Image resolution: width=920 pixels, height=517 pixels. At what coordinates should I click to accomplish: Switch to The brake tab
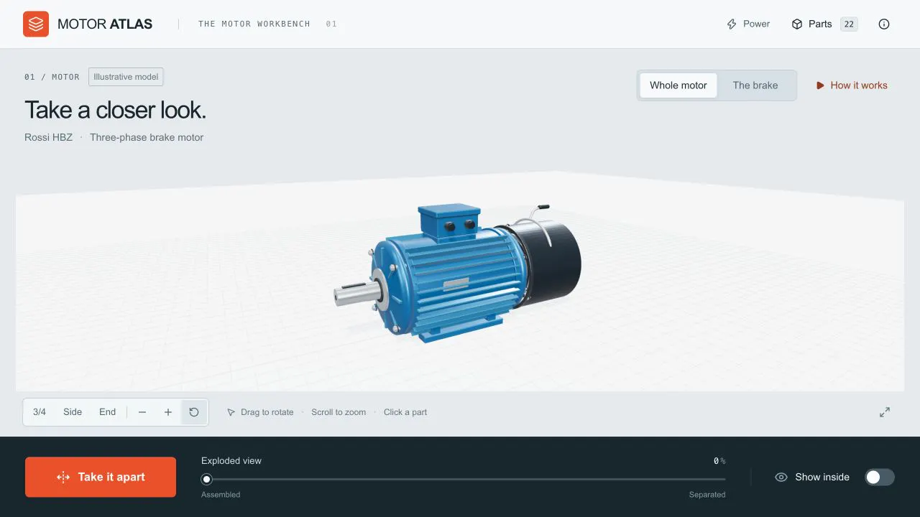[x=755, y=85]
